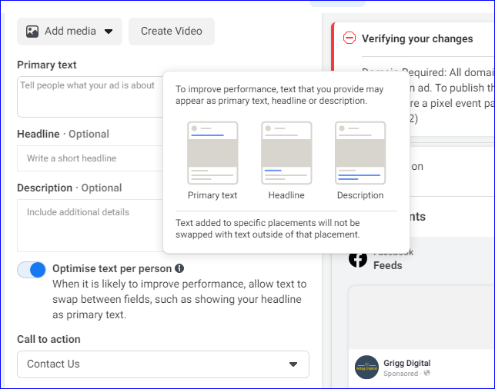The height and width of the screenshot is (389, 495).
Task: Toggle Optimise text per person switch
Action: [32, 270]
